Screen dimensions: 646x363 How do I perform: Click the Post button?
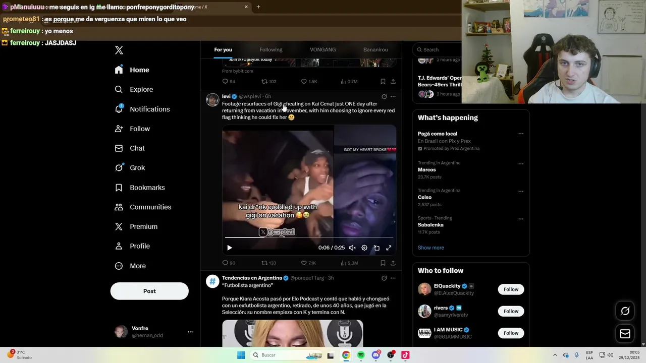[x=149, y=291]
